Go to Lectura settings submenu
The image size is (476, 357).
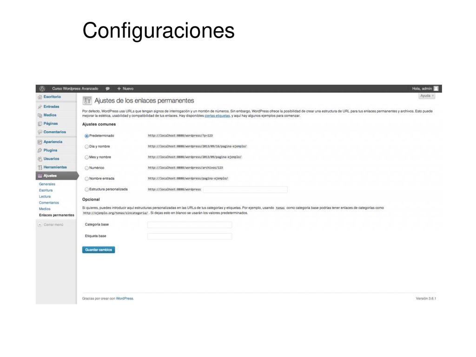(45, 197)
